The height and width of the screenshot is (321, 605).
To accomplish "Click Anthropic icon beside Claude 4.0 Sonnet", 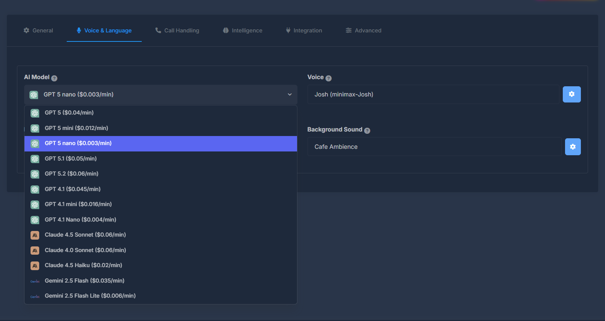I will click(x=35, y=251).
